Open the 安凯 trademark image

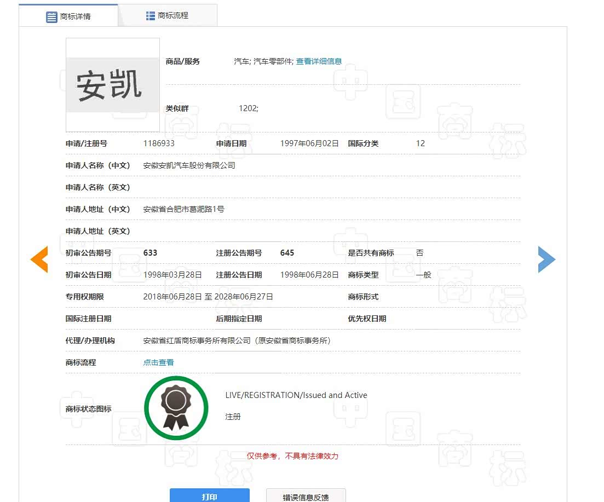pyautogui.click(x=112, y=85)
